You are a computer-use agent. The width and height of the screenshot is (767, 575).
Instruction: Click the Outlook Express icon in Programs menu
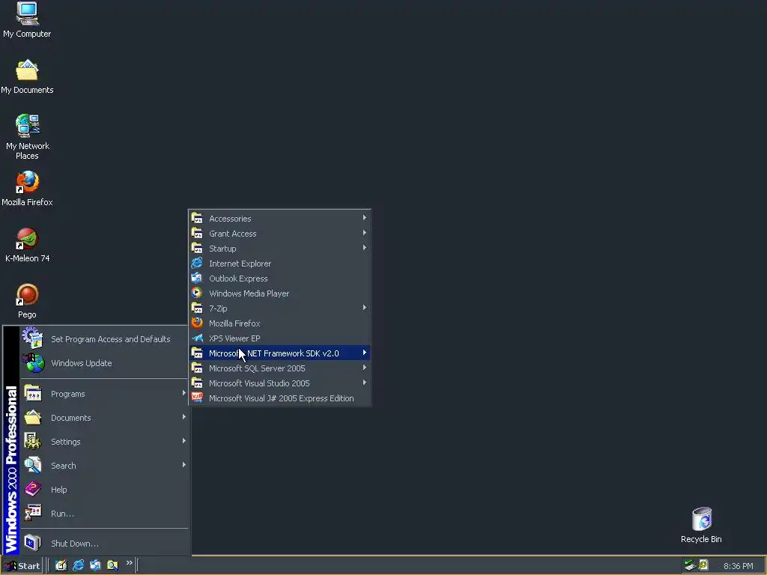(x=197, y=279)
